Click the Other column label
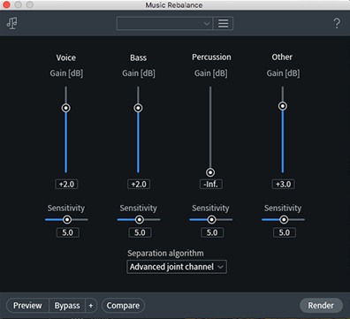350x319 pixels. coord(282,57)
